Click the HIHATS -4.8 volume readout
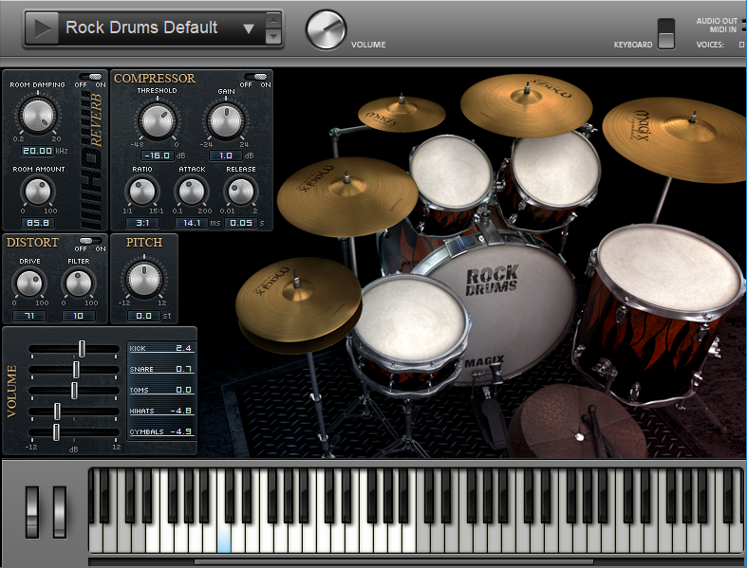The height and width of the screenshot is (568, 747). pos(161,411)
